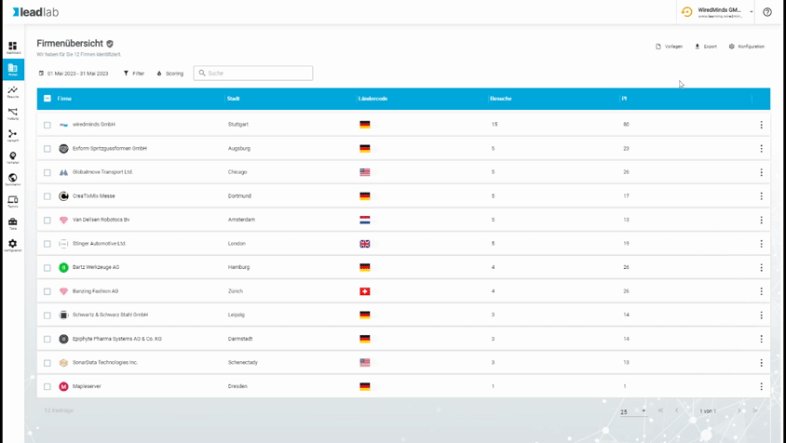This screenshot has height=443, width=786.
Task: Click the Export button
Action: (706, 47)
